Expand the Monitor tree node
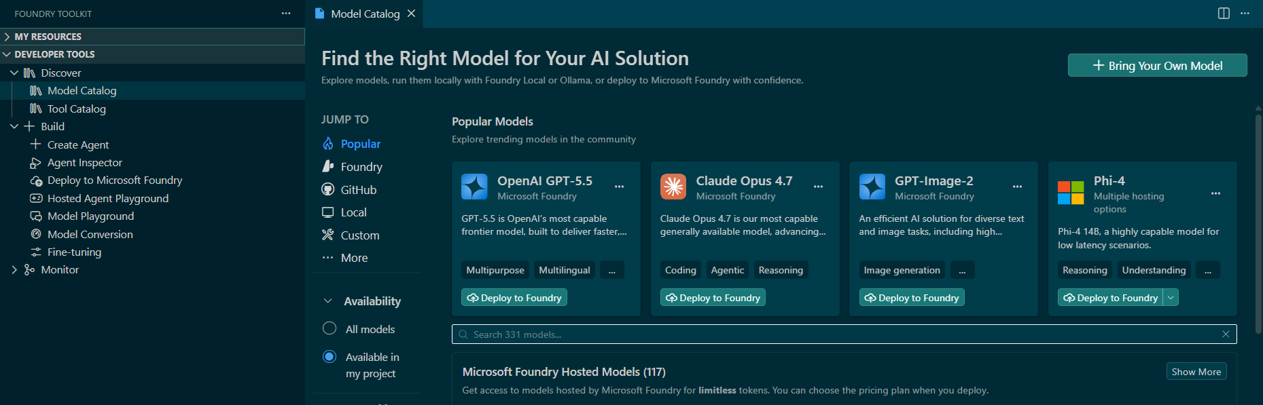1263x405 pixels. 14,270
